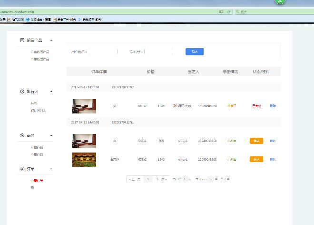Click the icon beside the 订单 sidebar section
Viewport: 314px width, 225px height.
click(22, 169)
